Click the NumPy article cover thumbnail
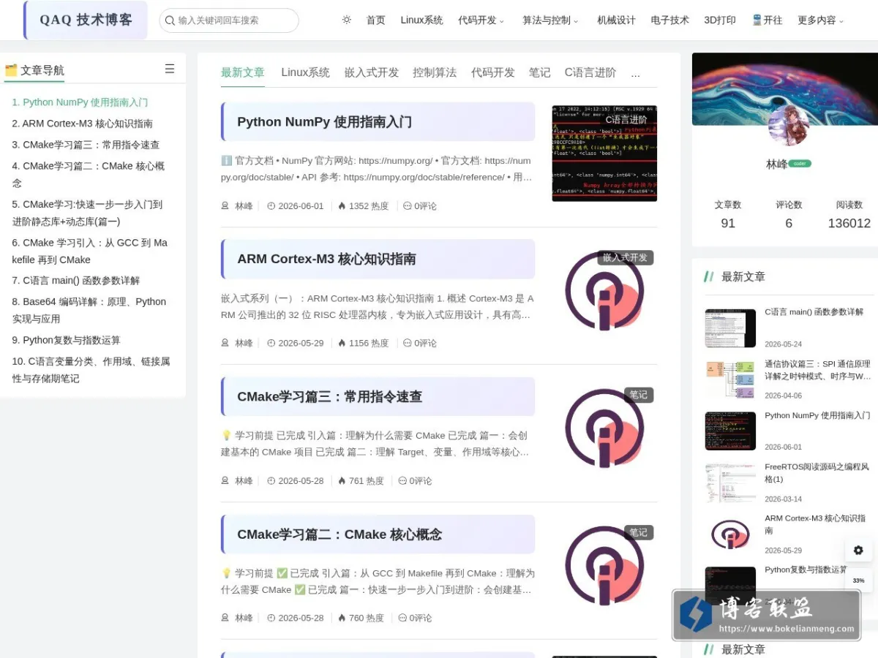Screen dimensions: 878x658 point(604,154)
